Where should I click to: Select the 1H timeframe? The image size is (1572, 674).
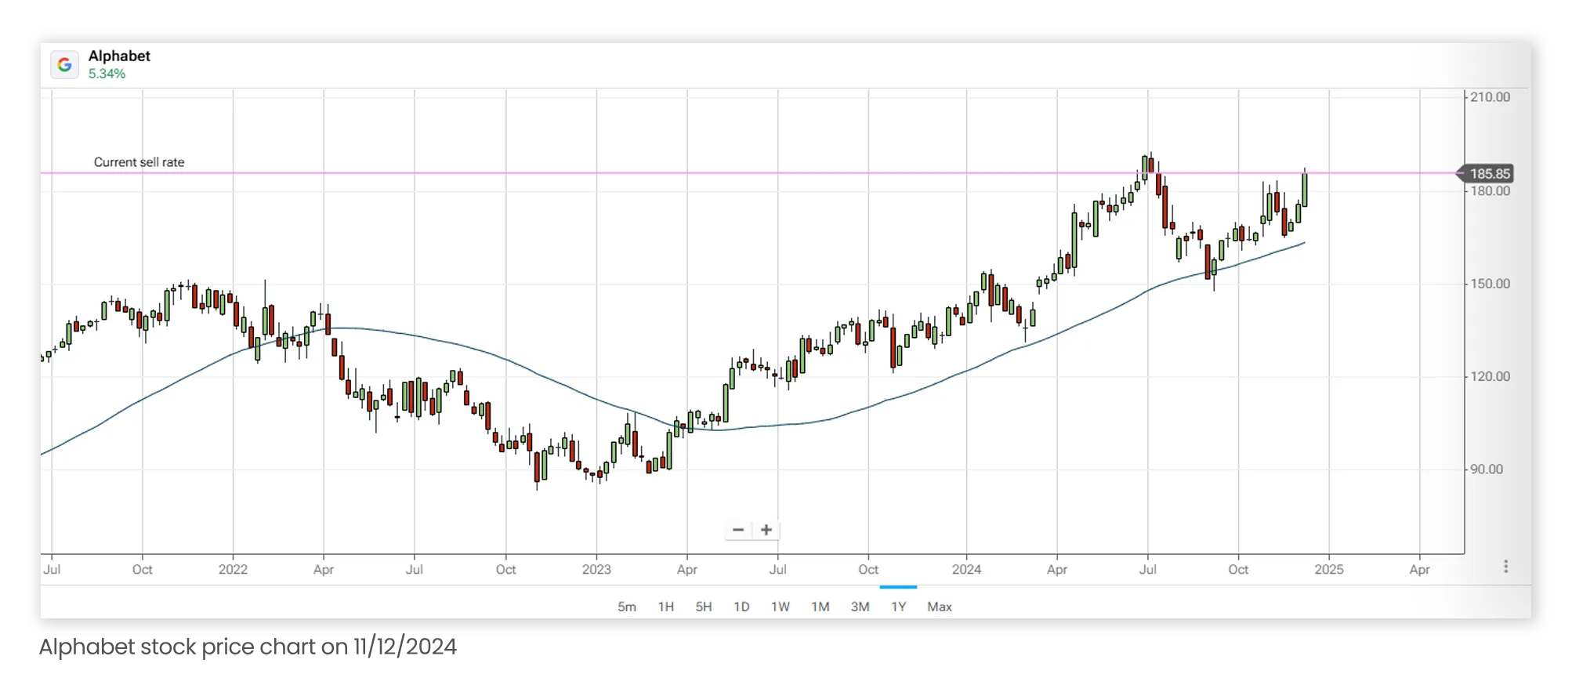[x=666, y=607]
